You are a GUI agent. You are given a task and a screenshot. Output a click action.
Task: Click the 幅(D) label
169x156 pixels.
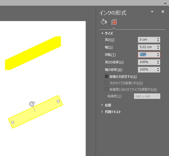(x=109, y=47)
